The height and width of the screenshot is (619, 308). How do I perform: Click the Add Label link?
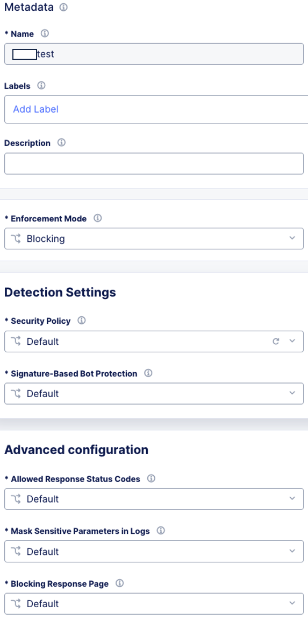[x=36, y=109]
